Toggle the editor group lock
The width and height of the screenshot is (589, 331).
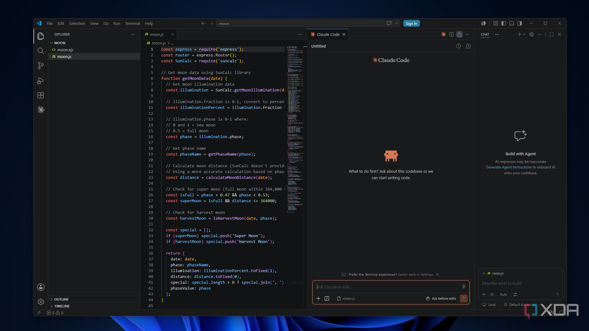coord(459,34)
